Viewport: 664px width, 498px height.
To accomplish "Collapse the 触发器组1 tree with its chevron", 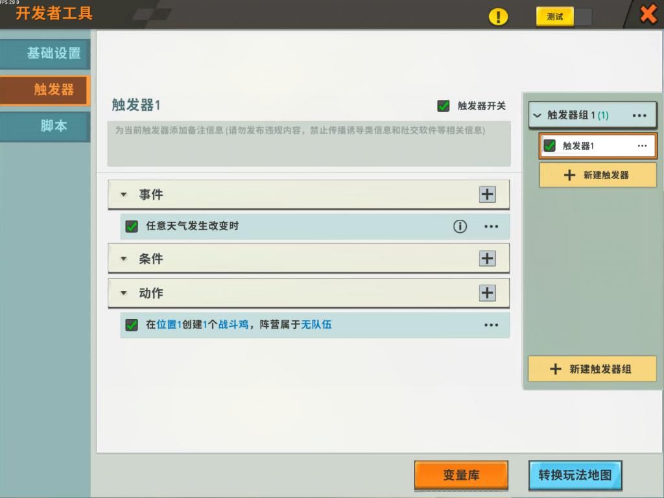I will pos(536,115).
